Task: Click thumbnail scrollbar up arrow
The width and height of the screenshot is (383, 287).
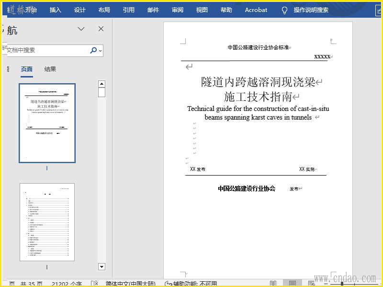Action: click(x=101, y=84)
